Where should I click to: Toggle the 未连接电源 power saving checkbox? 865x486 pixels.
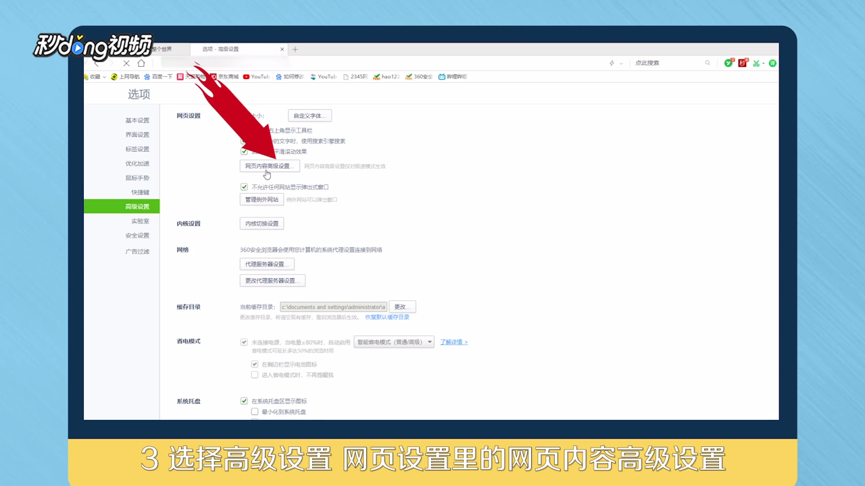coord(244,342)
